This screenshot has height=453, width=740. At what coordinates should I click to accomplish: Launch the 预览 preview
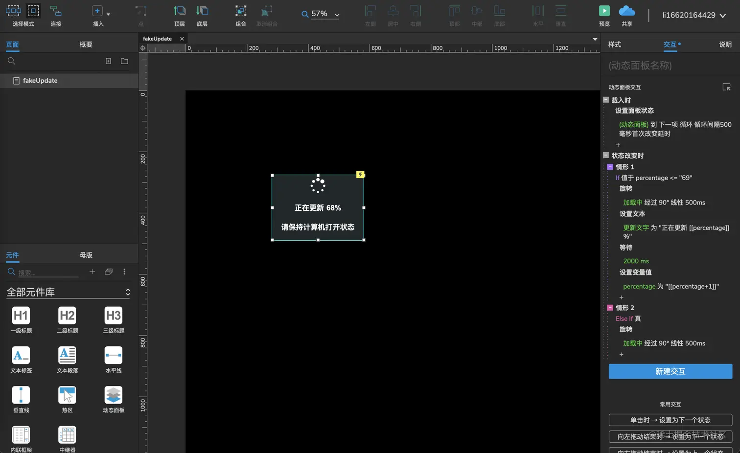tap(604, 11)
